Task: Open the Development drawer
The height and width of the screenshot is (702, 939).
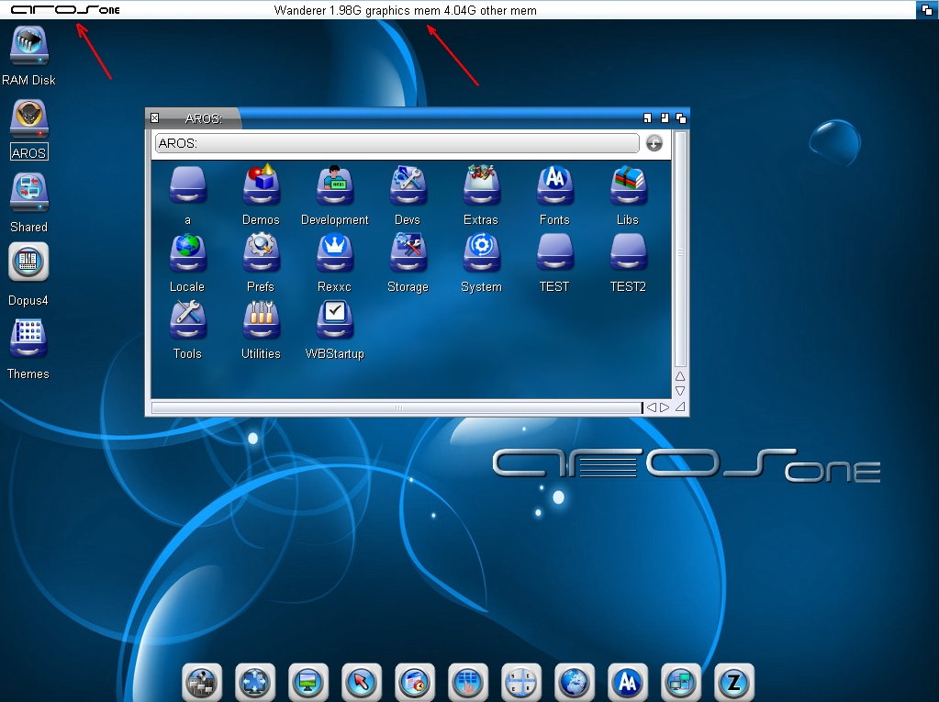Action: (x=334, y=187)
